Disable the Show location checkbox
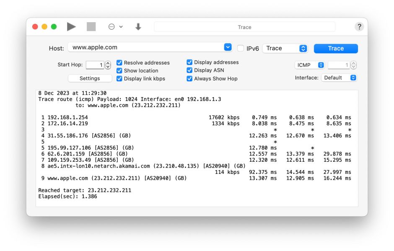Viewport: 394px width, 251px height. point(119,71)
